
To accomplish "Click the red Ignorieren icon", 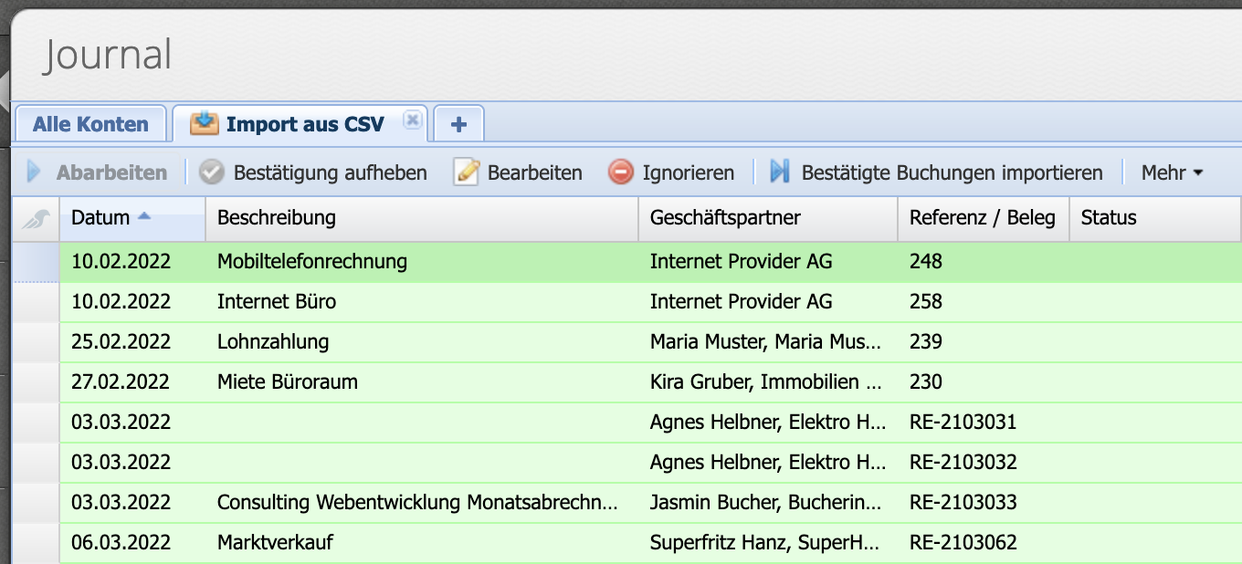I will click(x=619, y=172).
